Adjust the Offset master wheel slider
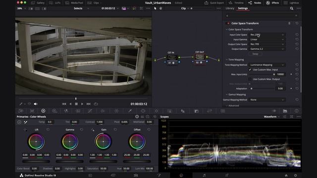The height and width of the screenshot is (178, 317). pos(137,162)
